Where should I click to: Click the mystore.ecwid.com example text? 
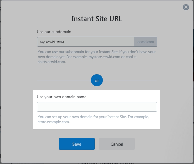click(104, 57)
